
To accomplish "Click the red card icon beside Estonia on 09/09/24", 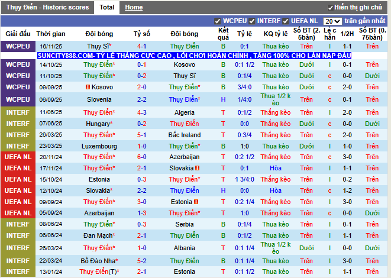I will coord(196,202).
